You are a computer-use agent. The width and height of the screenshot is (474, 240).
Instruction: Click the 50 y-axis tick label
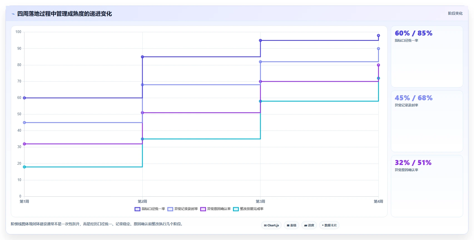coord(19,114)
